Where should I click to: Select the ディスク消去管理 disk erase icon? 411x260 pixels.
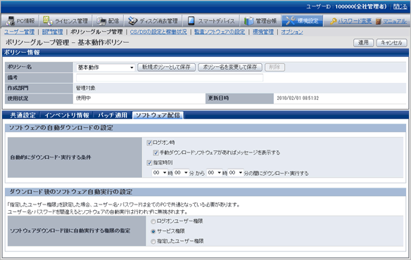(132, 20)
